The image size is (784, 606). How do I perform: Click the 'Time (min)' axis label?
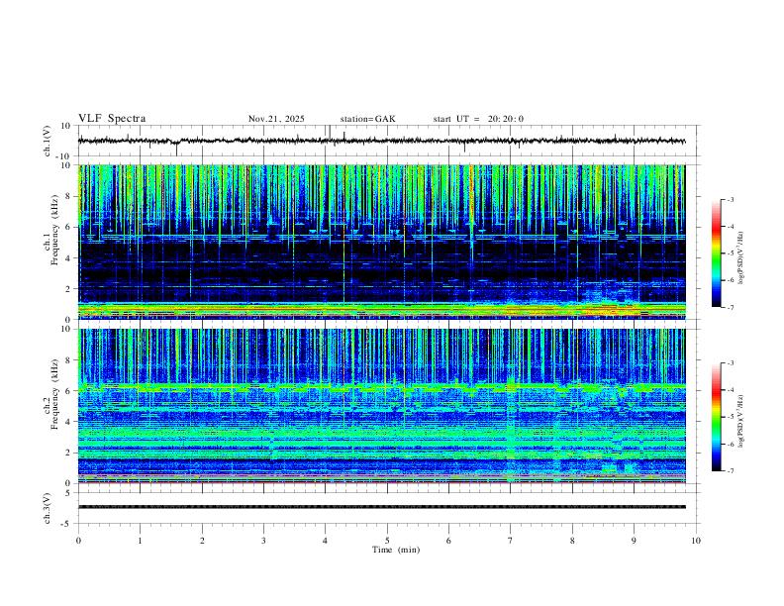click(396, 550)
